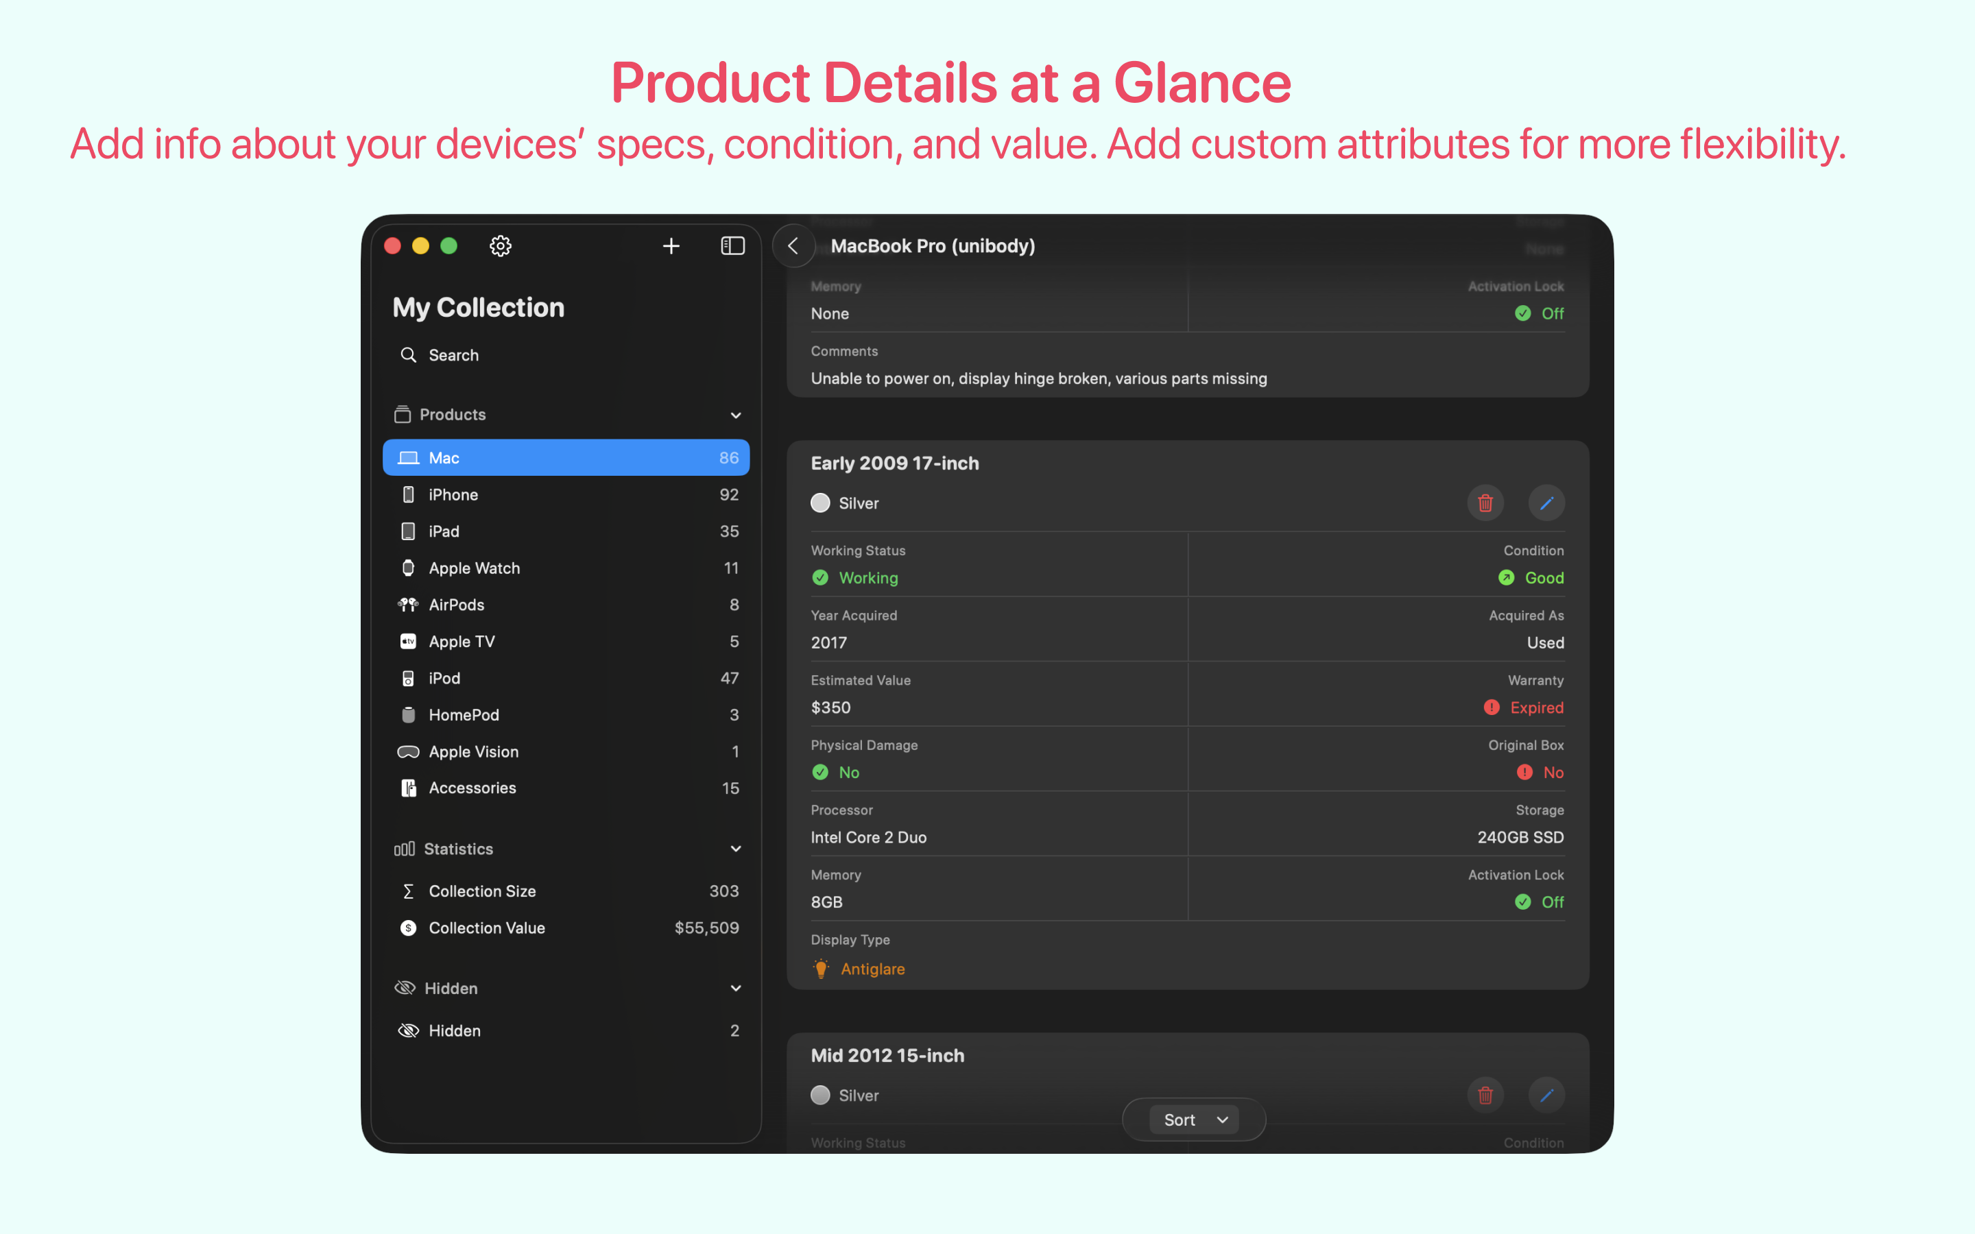Click the 8GB memory value
Image resolution: width=1975 pixels, height=1234 pixels.
827,902
